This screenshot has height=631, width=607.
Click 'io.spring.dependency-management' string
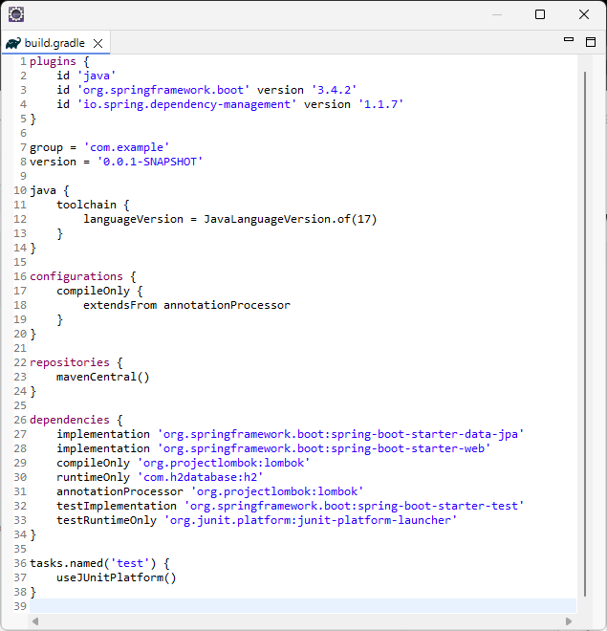pos(186,104)
